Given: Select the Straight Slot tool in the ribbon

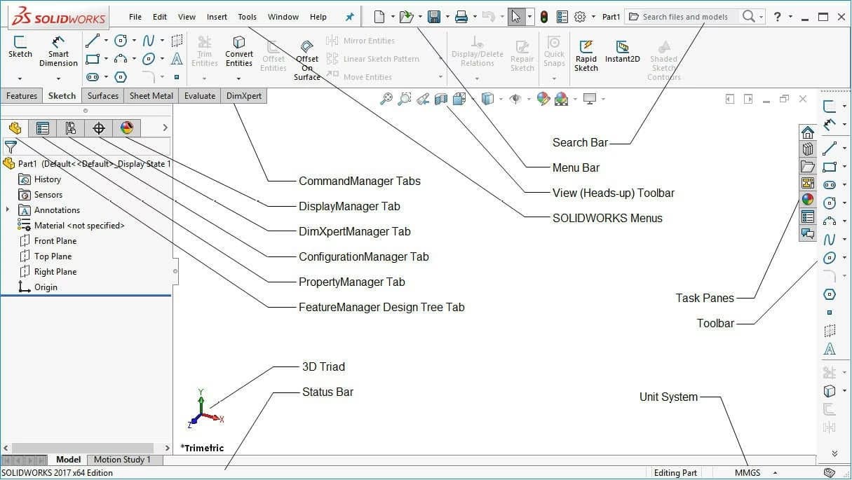Looking at the screenshot, I should point(93,77).
